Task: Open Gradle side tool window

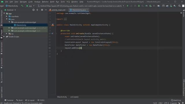Action: coord(184,13)
